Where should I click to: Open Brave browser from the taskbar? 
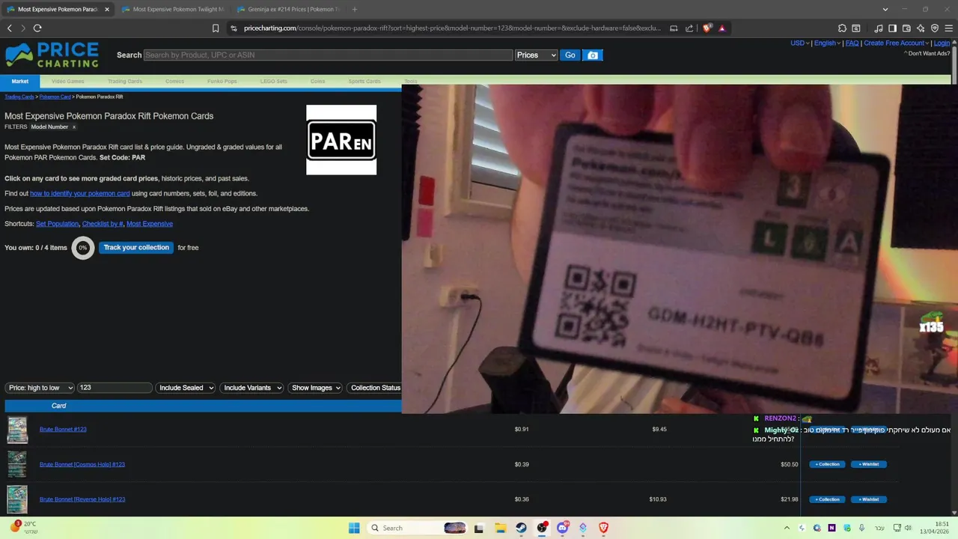click(x=603, y=528)
